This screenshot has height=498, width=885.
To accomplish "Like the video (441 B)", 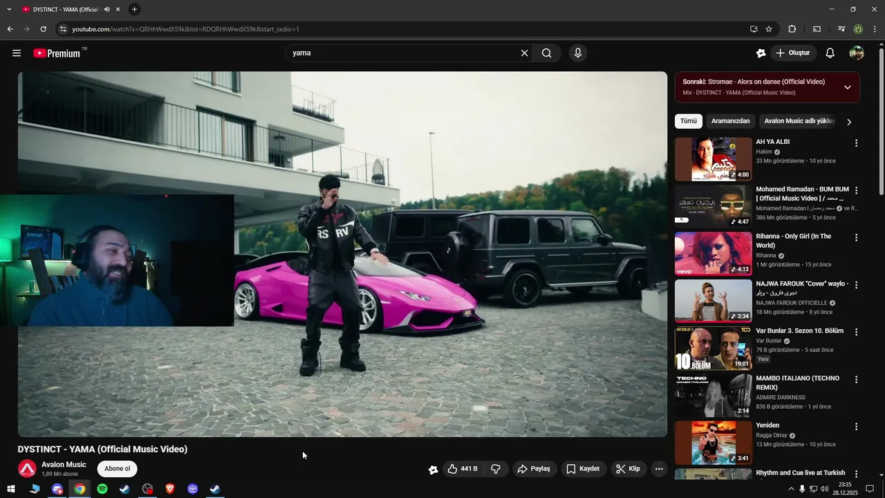I will [x=463, y=469].
